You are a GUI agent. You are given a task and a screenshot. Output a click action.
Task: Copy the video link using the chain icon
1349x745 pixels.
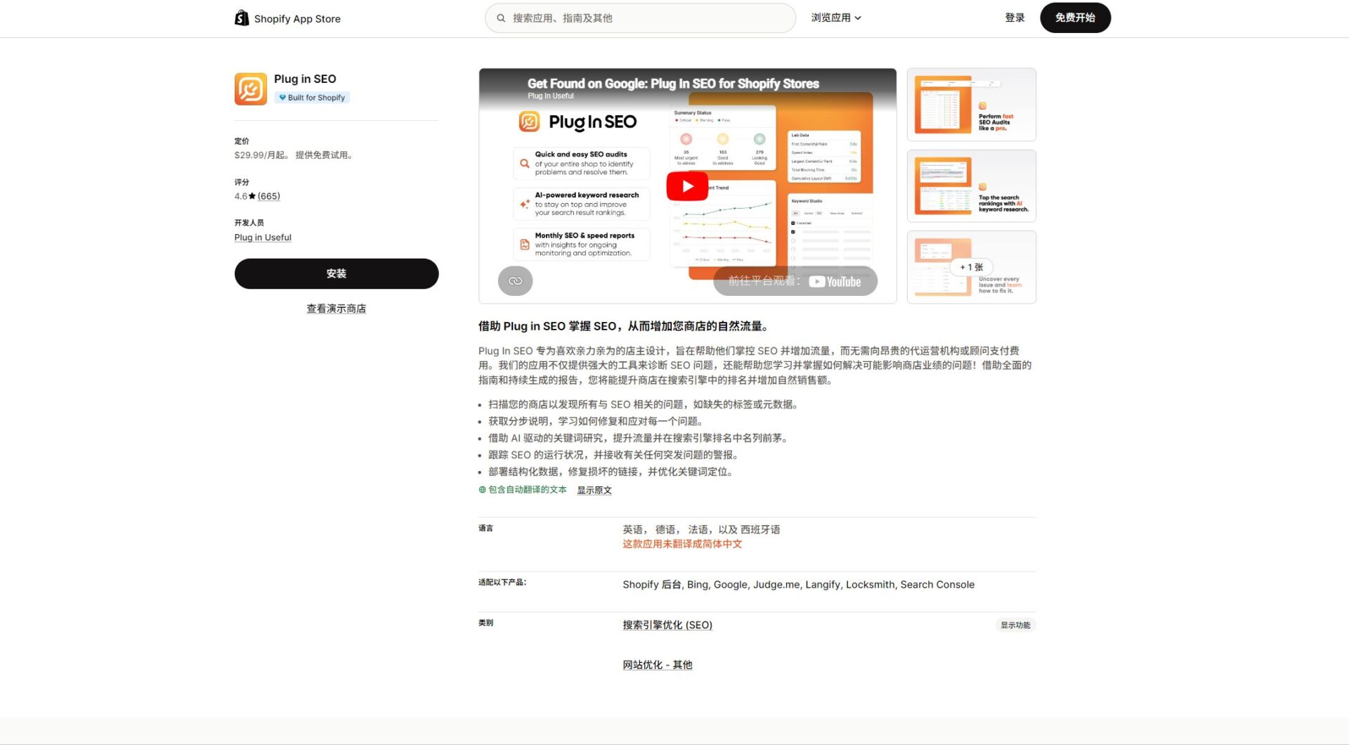point(516,280)
